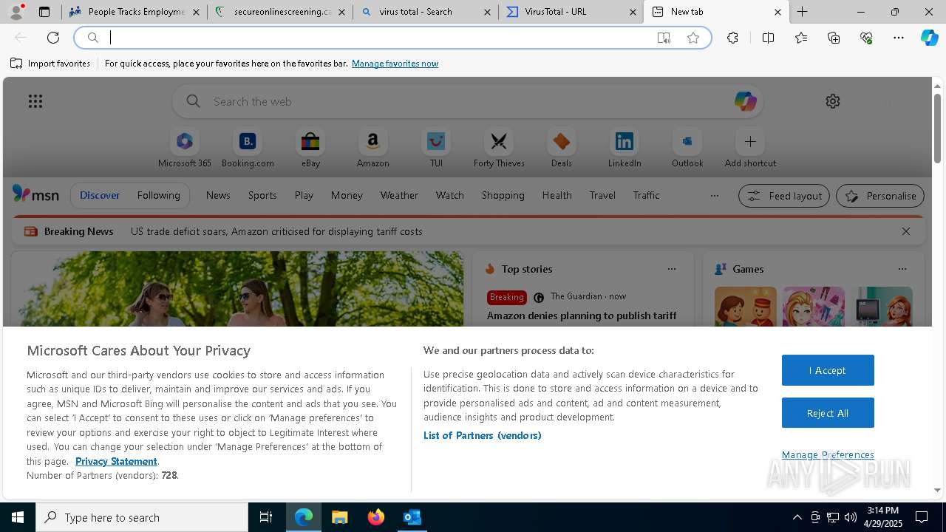Click Add shortcut plus tile
This screenshot has height=532, width=946.
750,149
